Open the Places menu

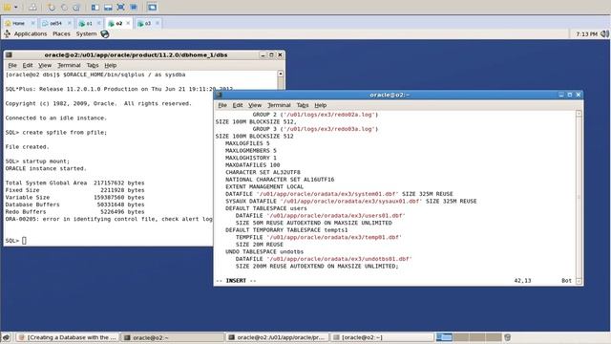61,34
